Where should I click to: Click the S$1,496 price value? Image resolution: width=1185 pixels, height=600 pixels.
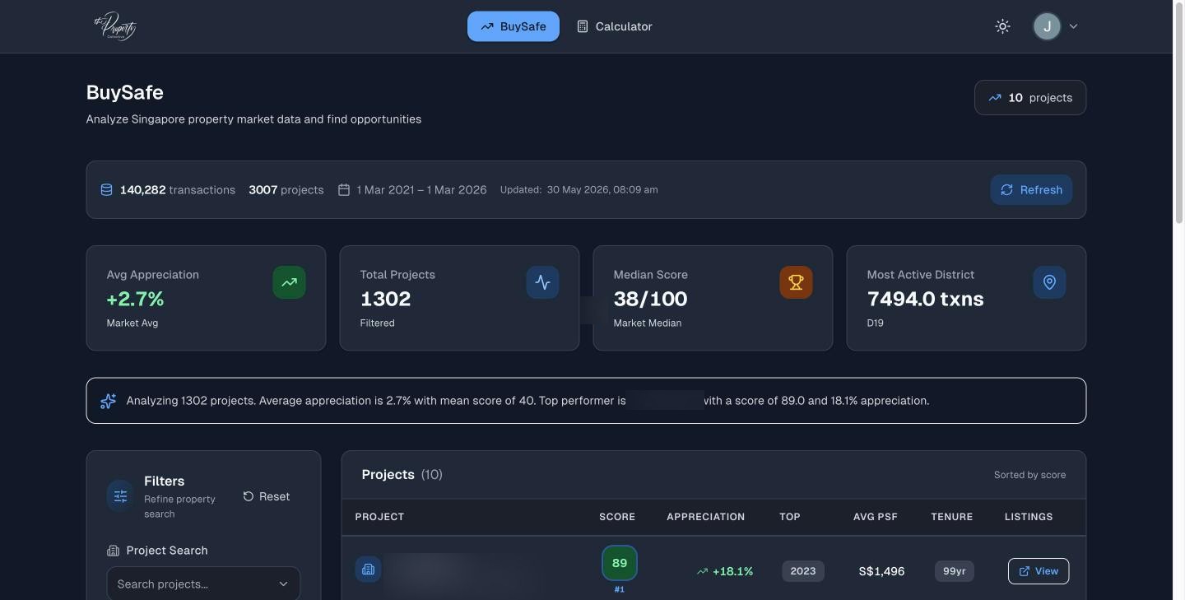point(881,571)
